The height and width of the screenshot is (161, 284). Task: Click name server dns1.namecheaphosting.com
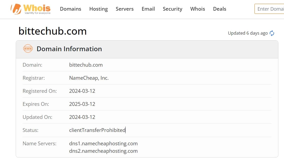pos(103,144)
